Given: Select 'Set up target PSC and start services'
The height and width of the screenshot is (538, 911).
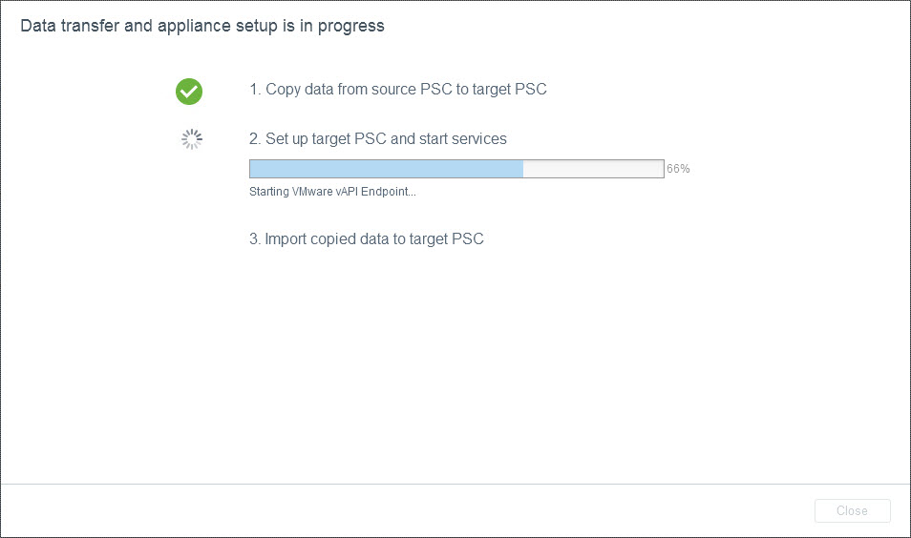Looking at the screenshot, I should click(378, 139).
